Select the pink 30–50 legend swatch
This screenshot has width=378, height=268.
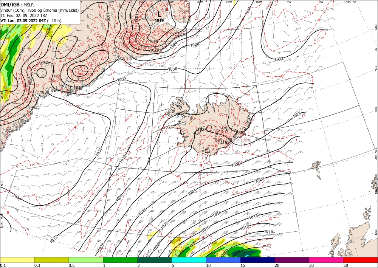(x=326, y=260)
